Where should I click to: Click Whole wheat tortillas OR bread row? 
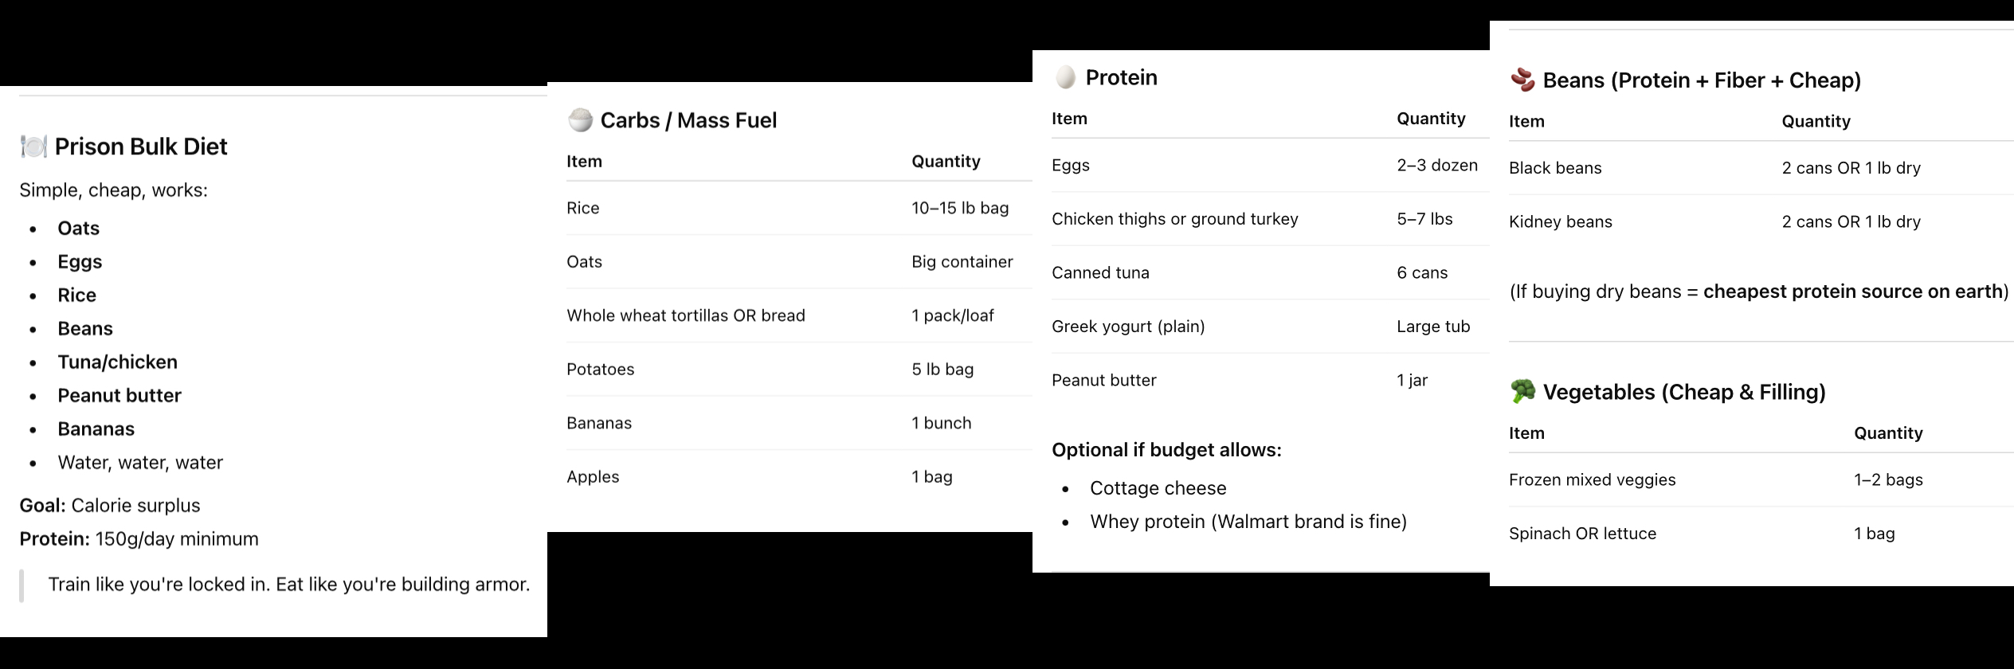[686, 315]
